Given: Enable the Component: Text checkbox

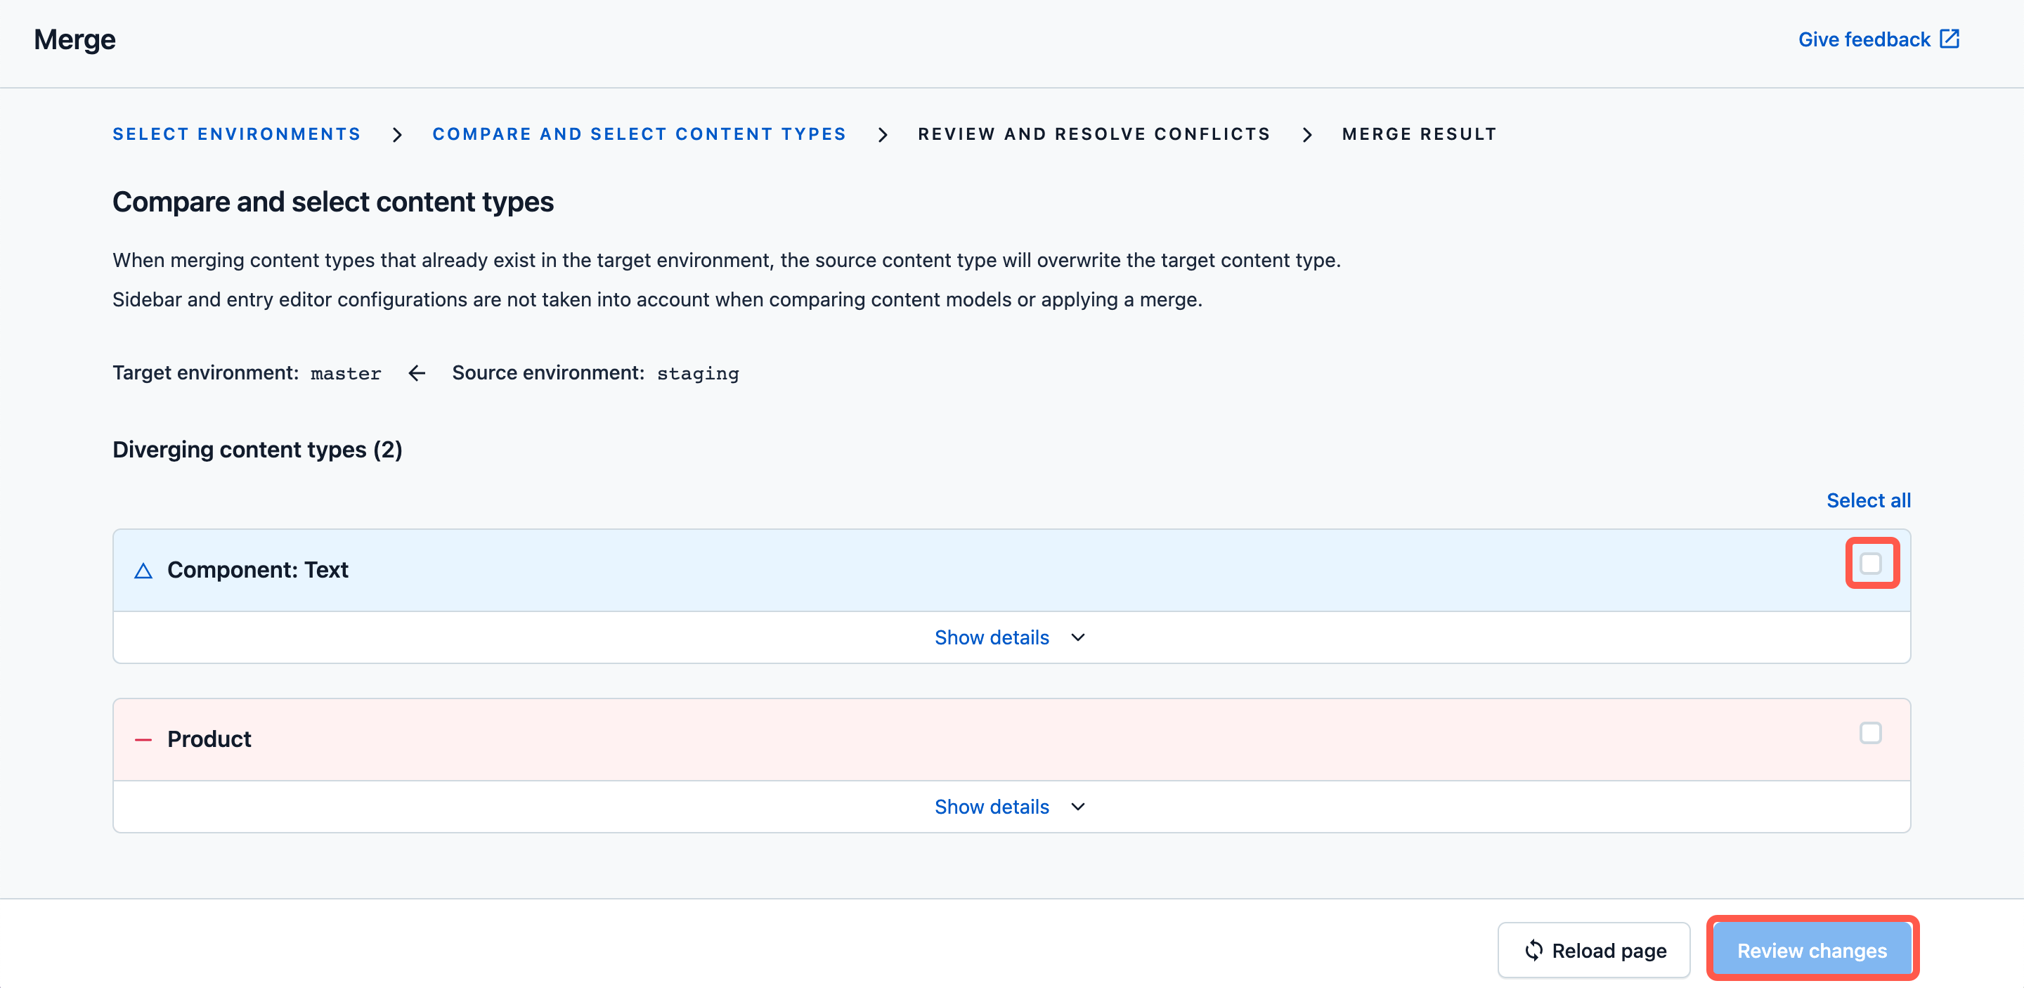Looking at the screenshot, I should (x=1871, y=563).
